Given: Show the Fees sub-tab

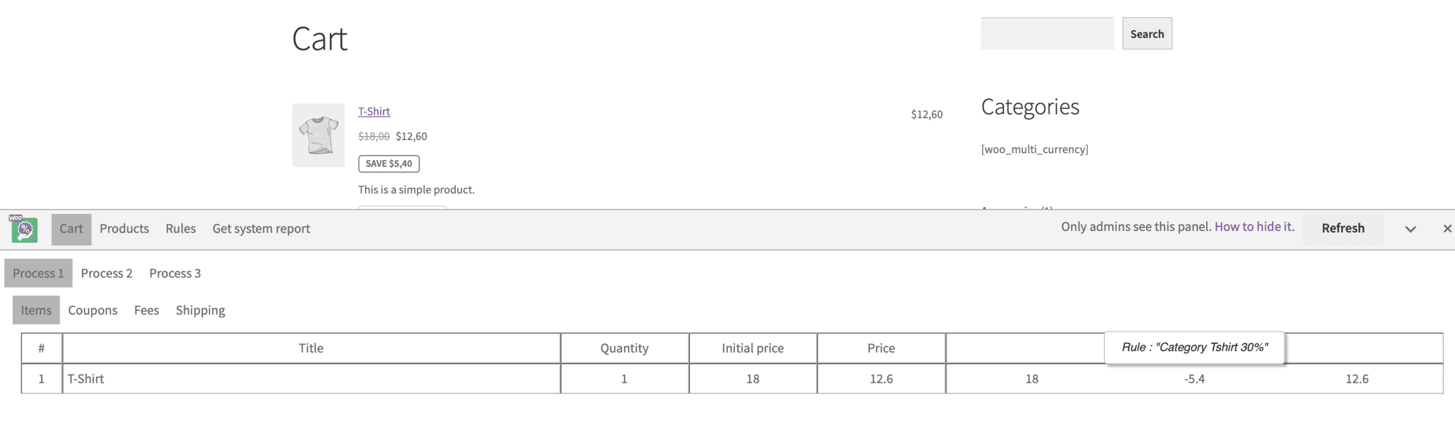Looking at the screenshot, I should (x=147, y=310).
